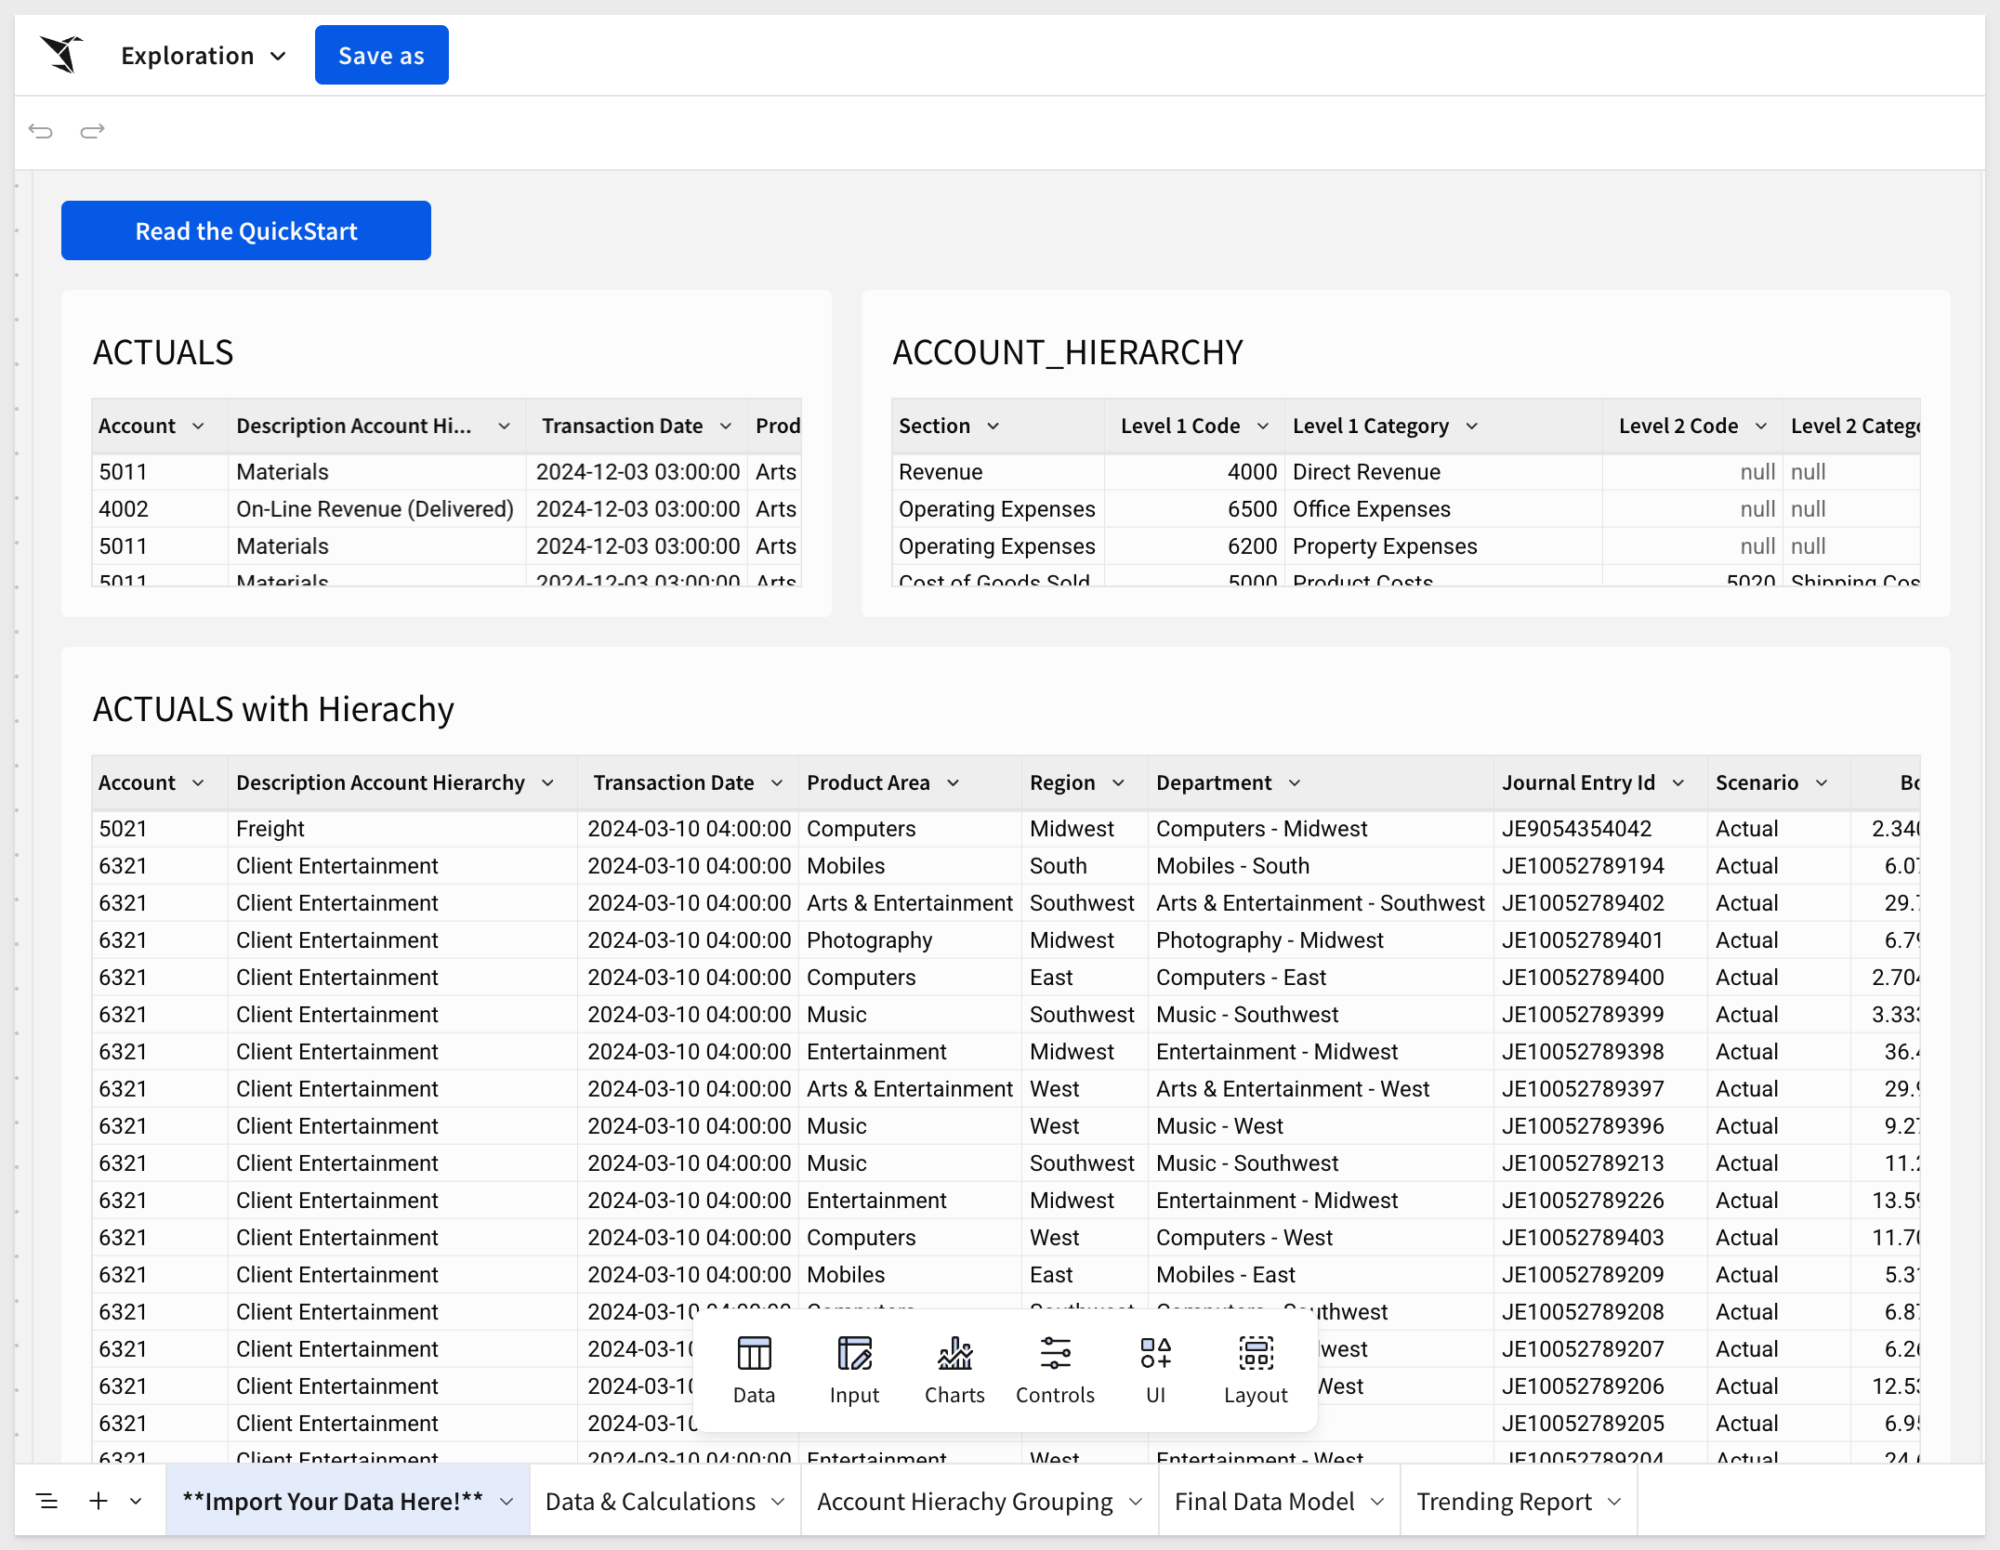
Task: Open Section column dropdown menu
Action: pos(993,427)
